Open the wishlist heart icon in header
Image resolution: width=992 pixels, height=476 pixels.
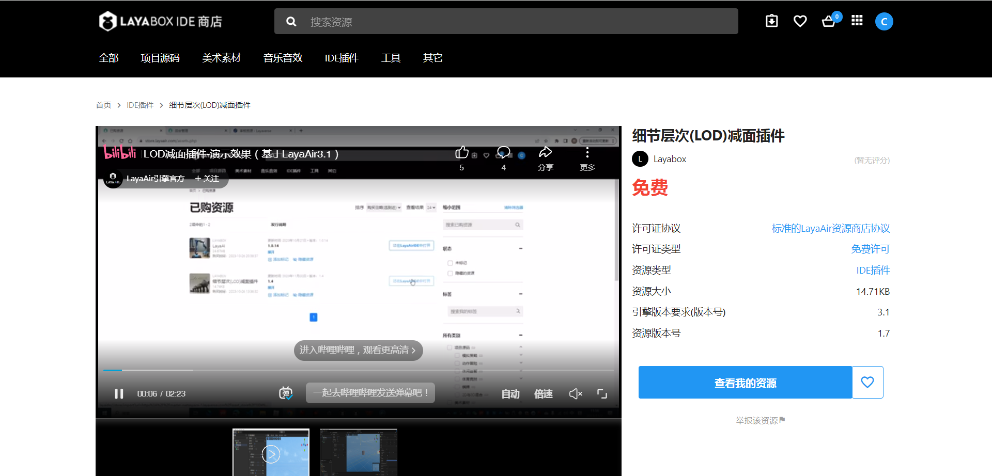pos(800,21)
